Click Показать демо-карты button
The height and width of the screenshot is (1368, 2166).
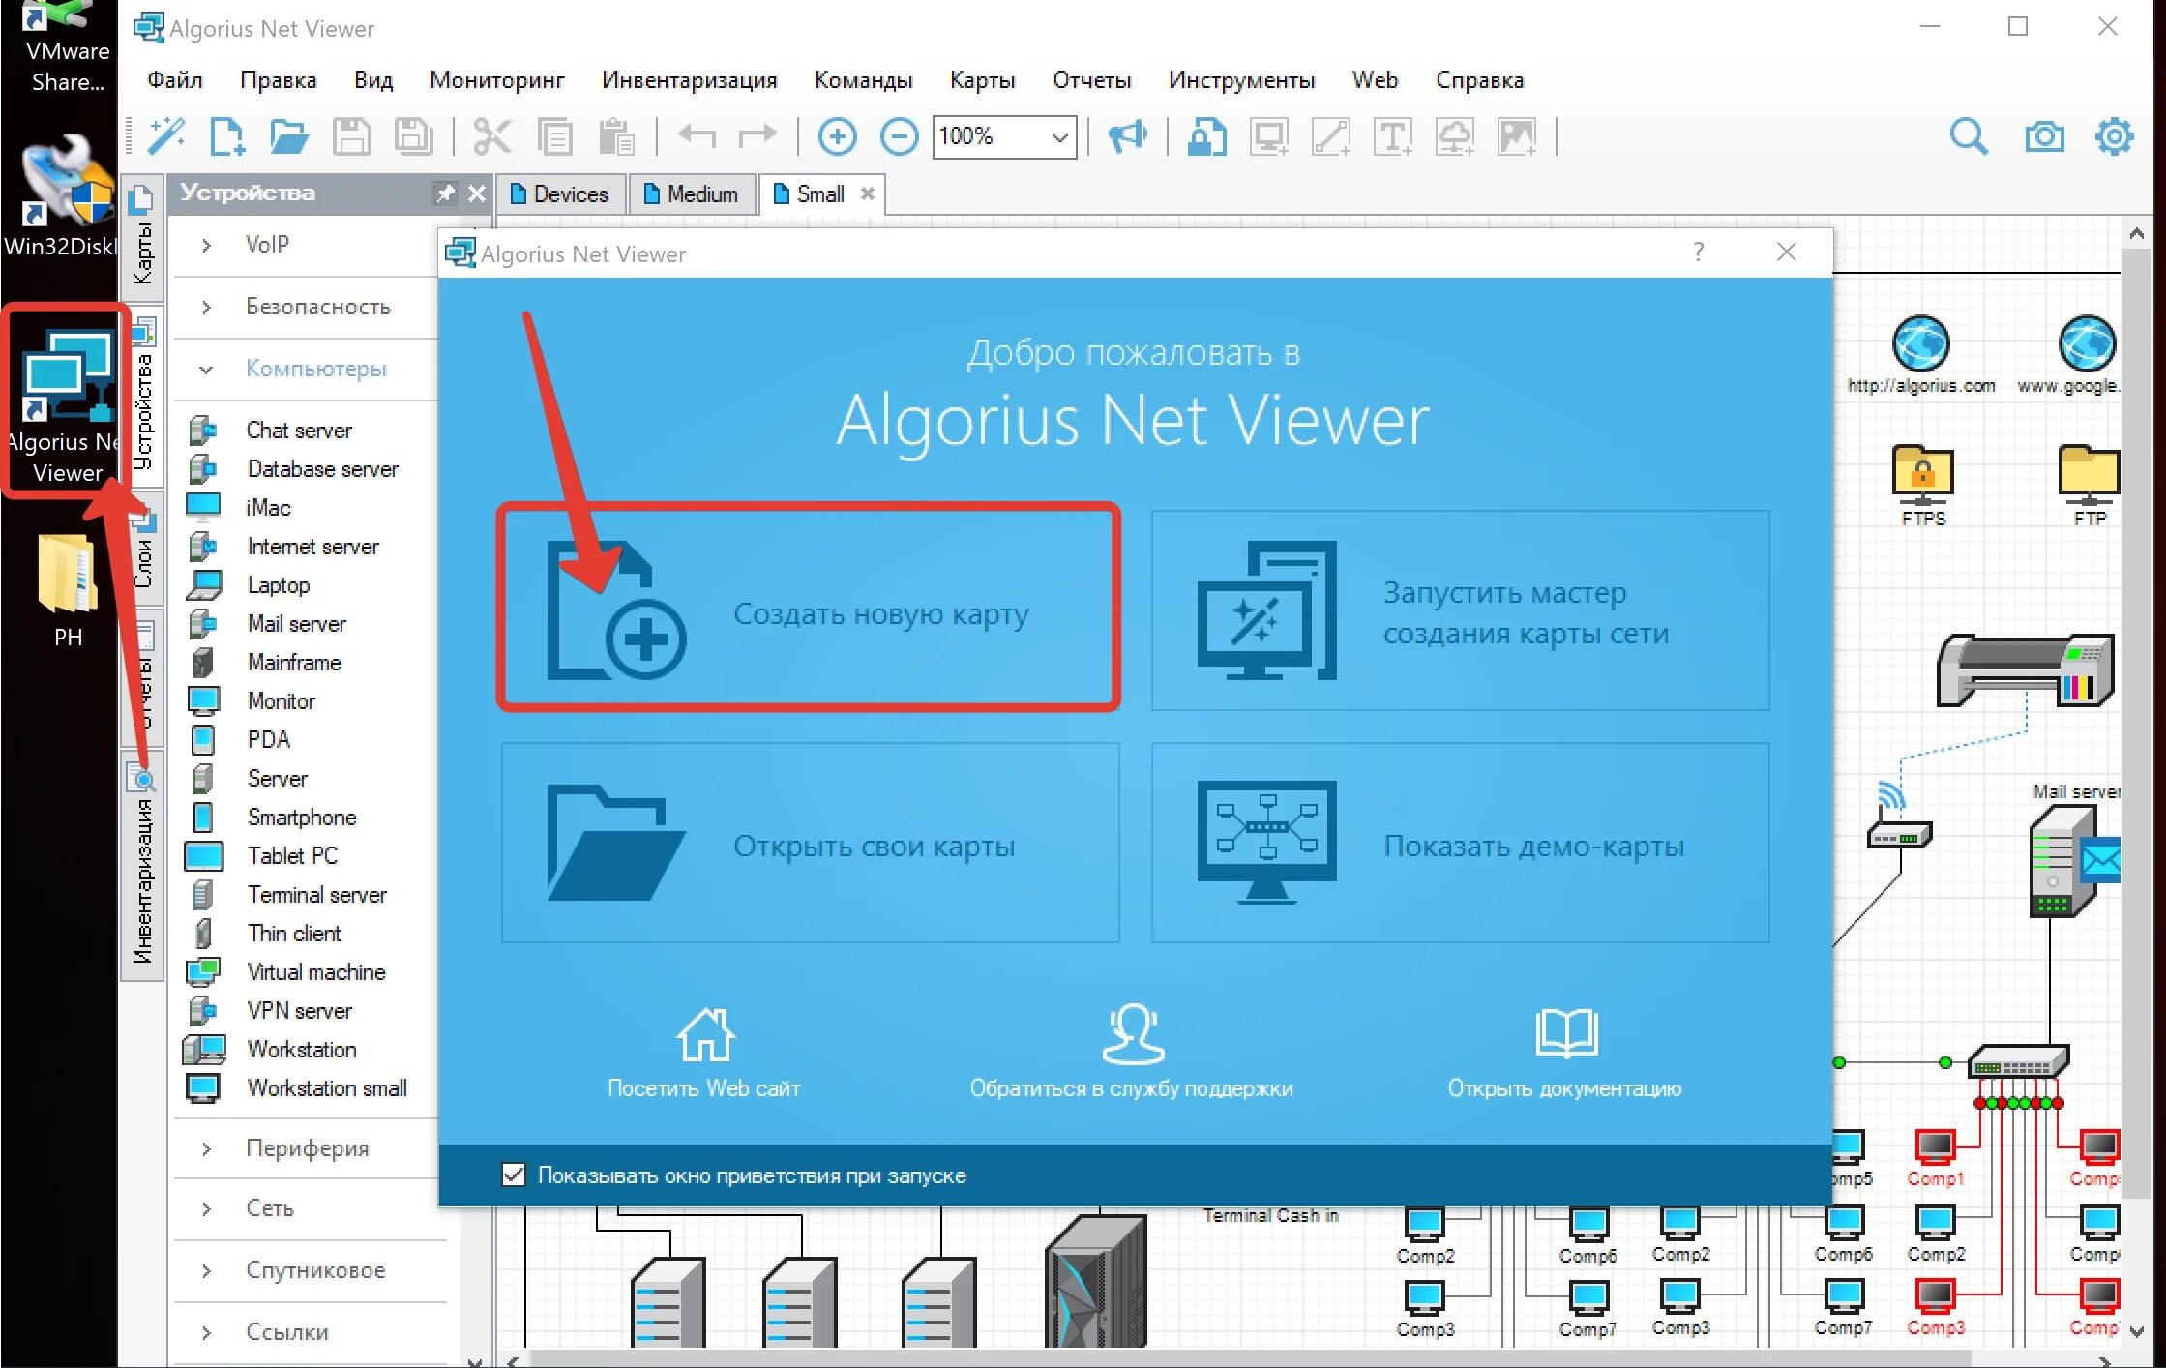pyautogui.click(x=1460, y=843)
